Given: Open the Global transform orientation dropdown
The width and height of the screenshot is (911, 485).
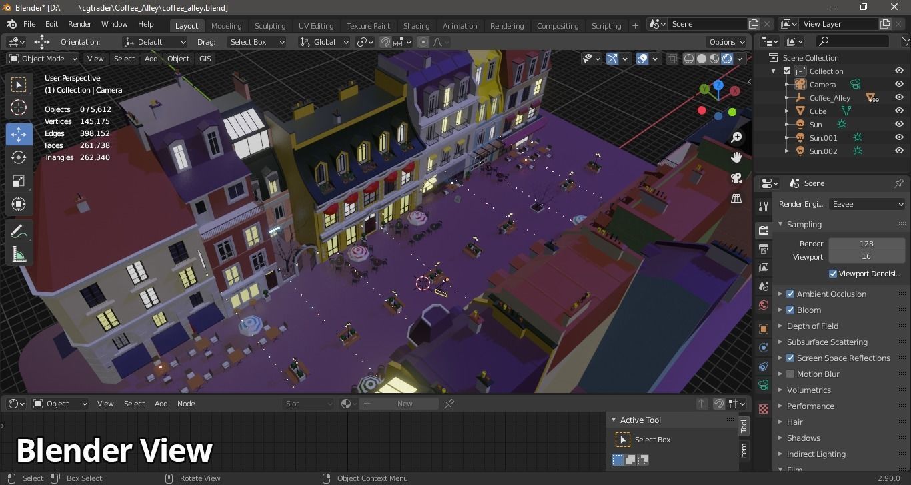Looking at the screenshot, I should tap(324, 42).
